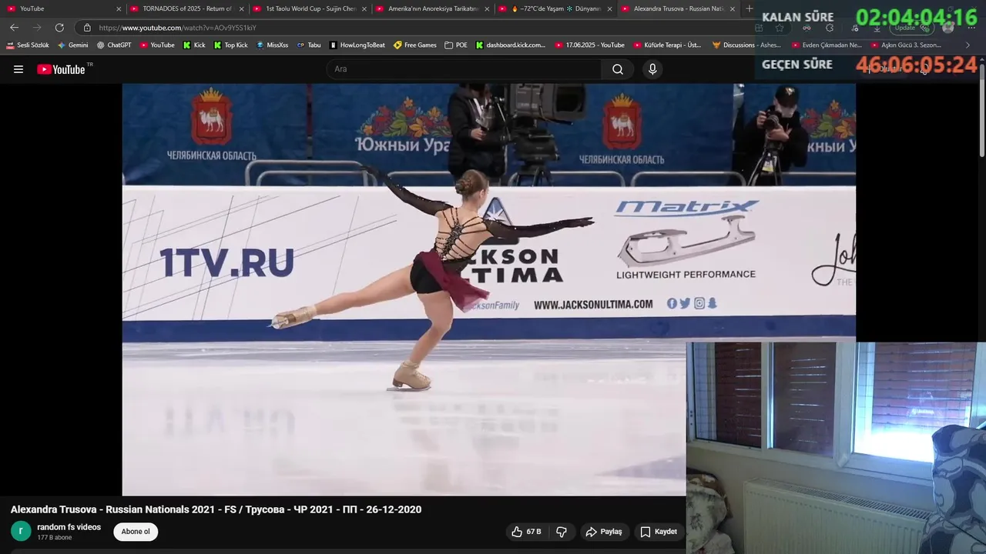Open the Kick bookmark
This screenshot has width=986, height=554.
[194, 45]
